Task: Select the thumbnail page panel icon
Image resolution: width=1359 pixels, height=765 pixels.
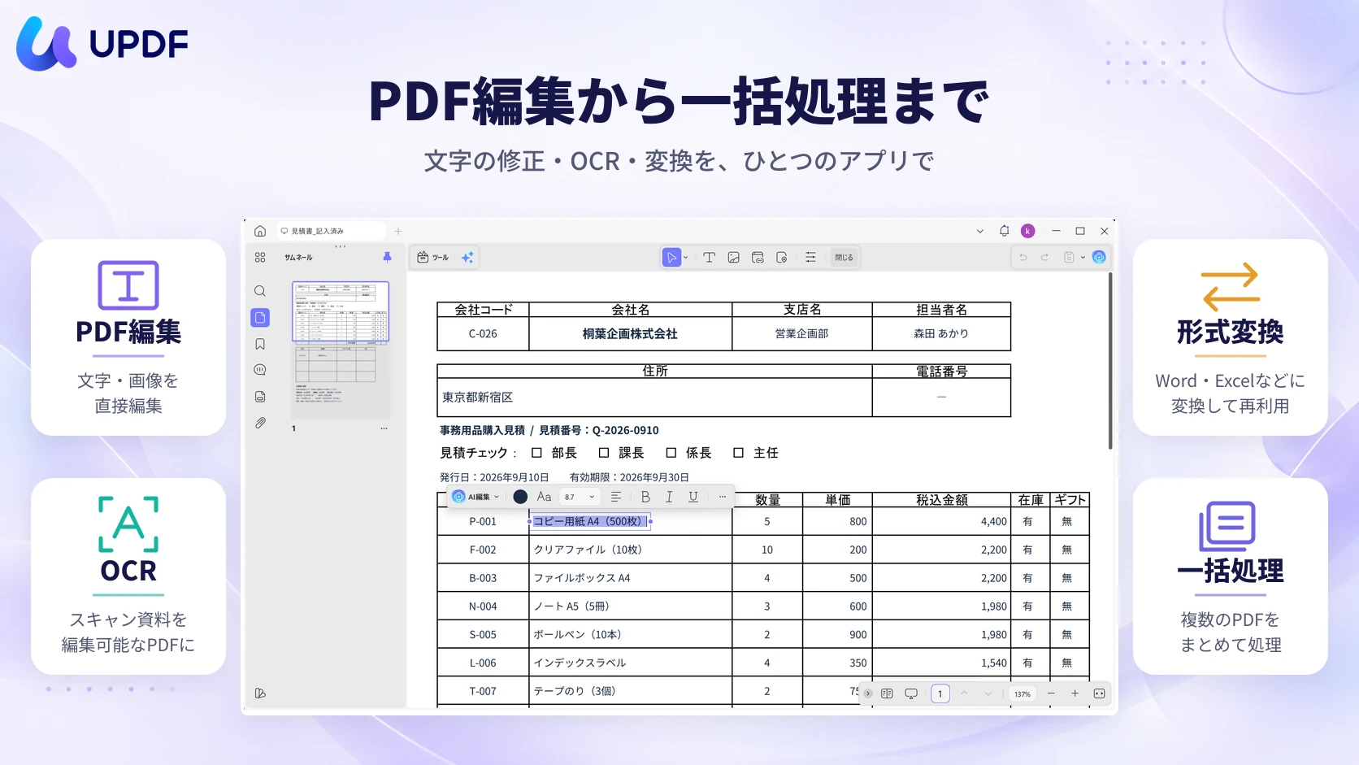Action: 260,318
